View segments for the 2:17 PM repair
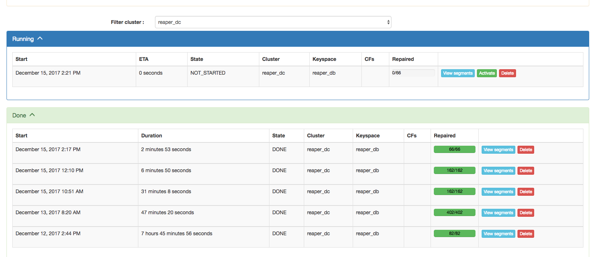Screen dimensions: 591x257 [x=498, y=150]
